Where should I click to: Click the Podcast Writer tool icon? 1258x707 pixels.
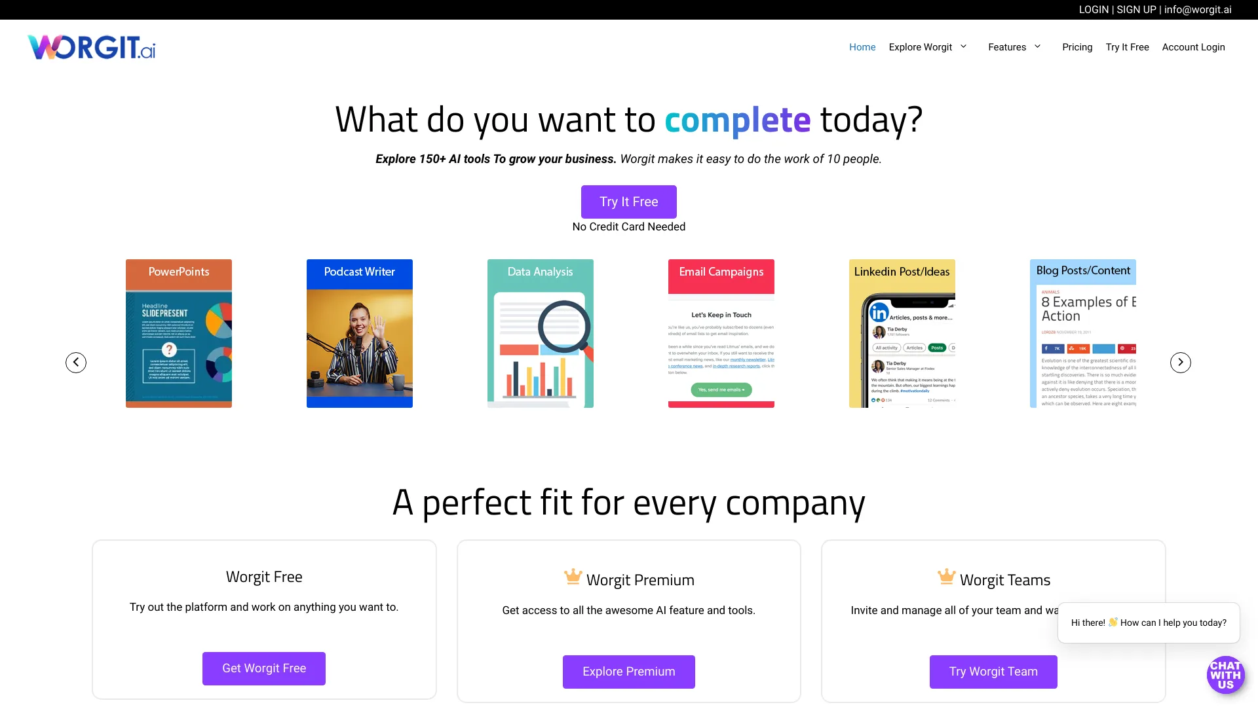360,333
